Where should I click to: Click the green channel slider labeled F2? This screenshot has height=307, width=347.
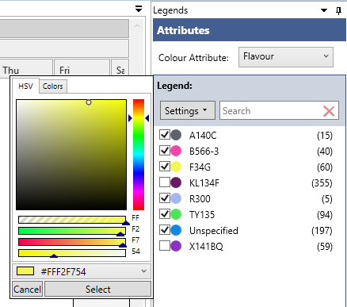click(72, 231)
